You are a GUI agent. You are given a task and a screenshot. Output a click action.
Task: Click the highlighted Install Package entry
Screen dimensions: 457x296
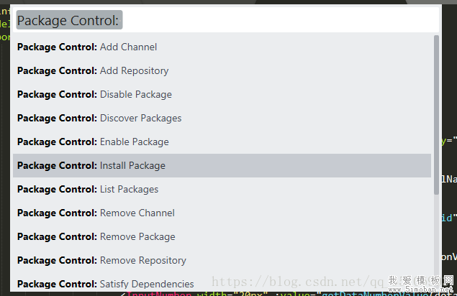(91, 166)
